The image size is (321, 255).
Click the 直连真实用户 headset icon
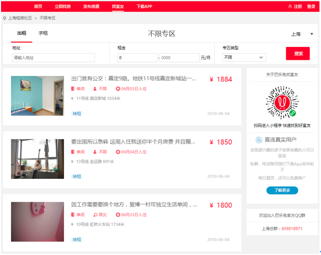point(259,140)
